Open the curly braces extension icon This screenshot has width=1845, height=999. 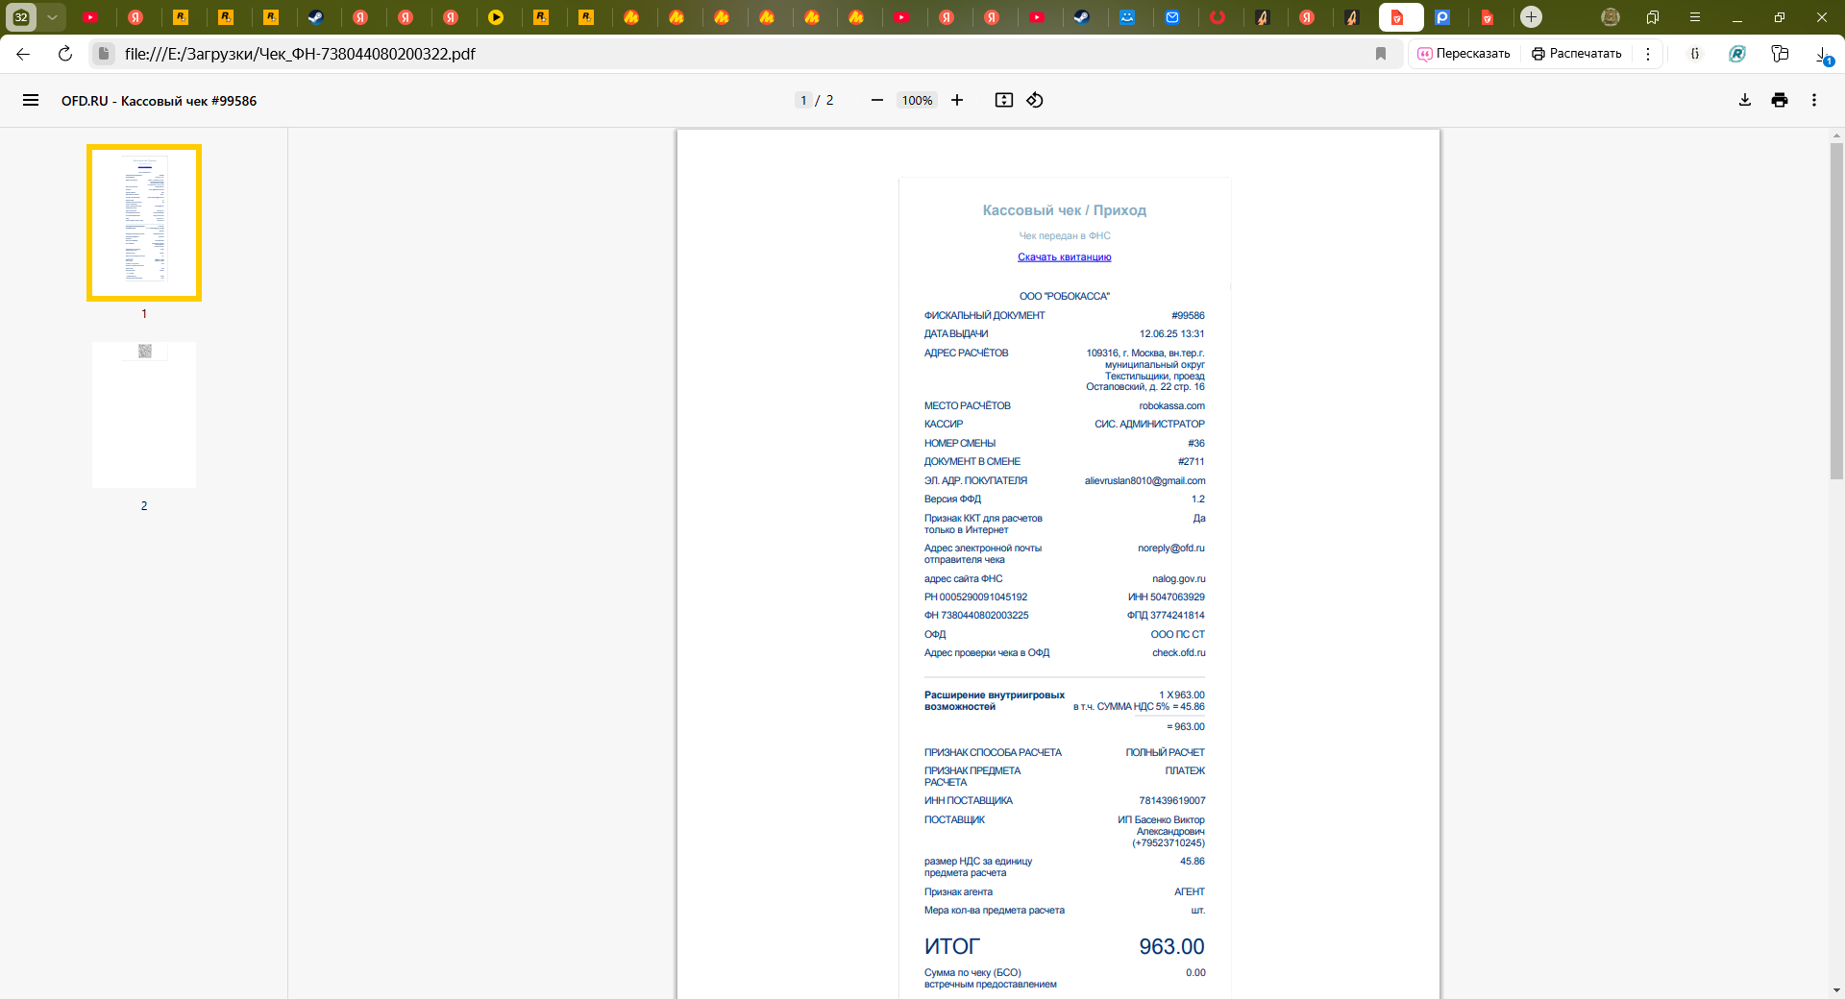[1695, 54]
